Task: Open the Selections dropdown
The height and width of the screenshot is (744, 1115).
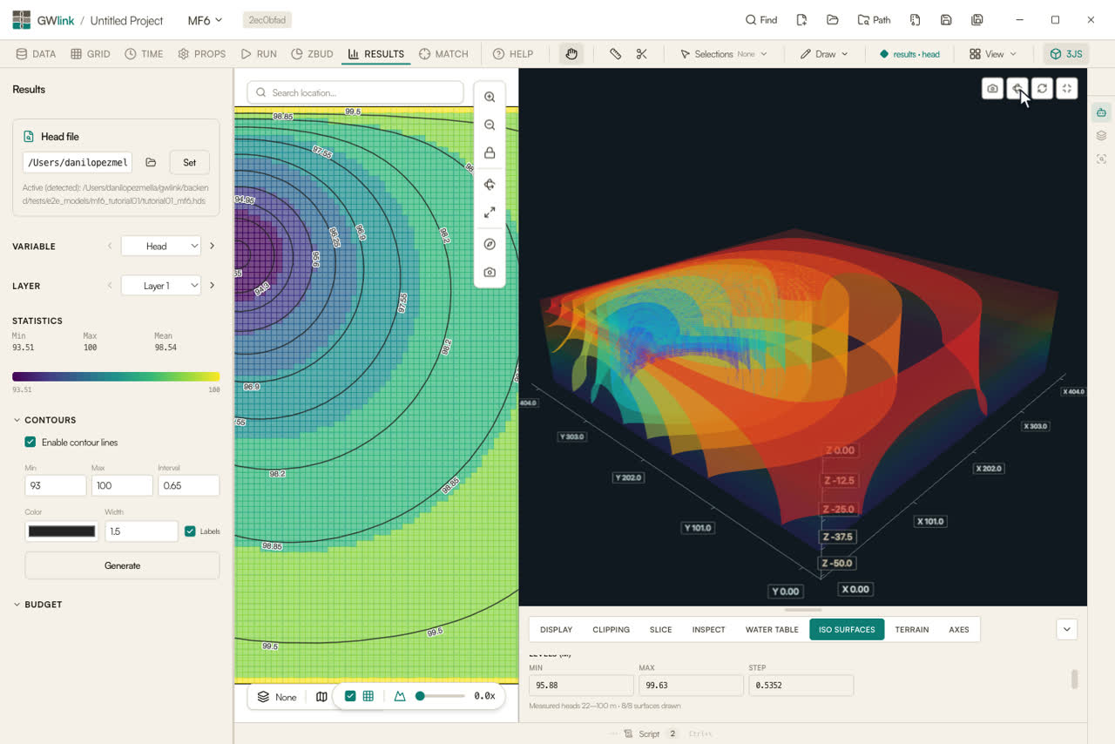Action: tap(723, 54)
